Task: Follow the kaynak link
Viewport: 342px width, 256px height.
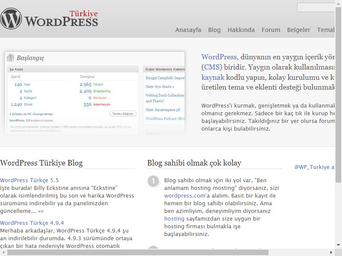Action: 212,77
